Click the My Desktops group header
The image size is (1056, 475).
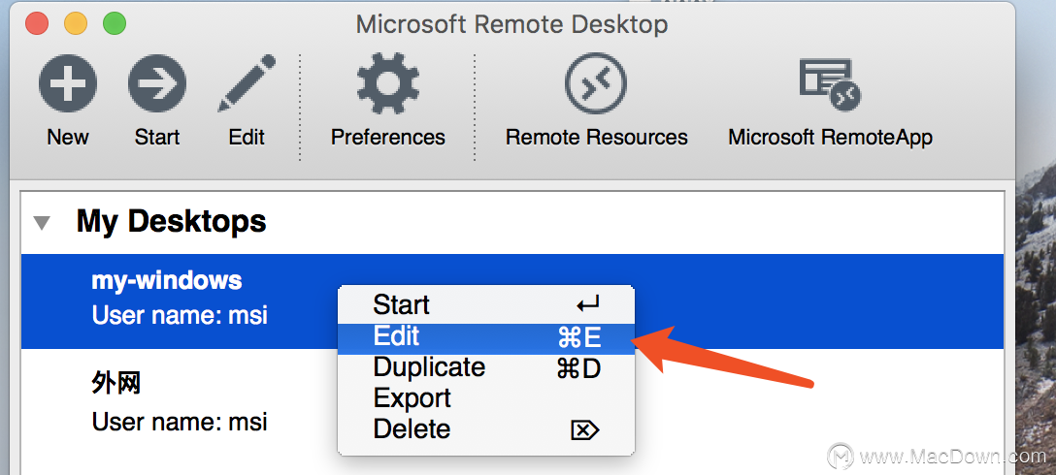171,221
